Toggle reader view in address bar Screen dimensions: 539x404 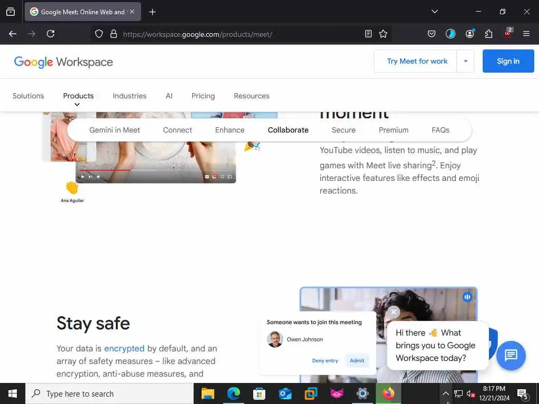368,34
